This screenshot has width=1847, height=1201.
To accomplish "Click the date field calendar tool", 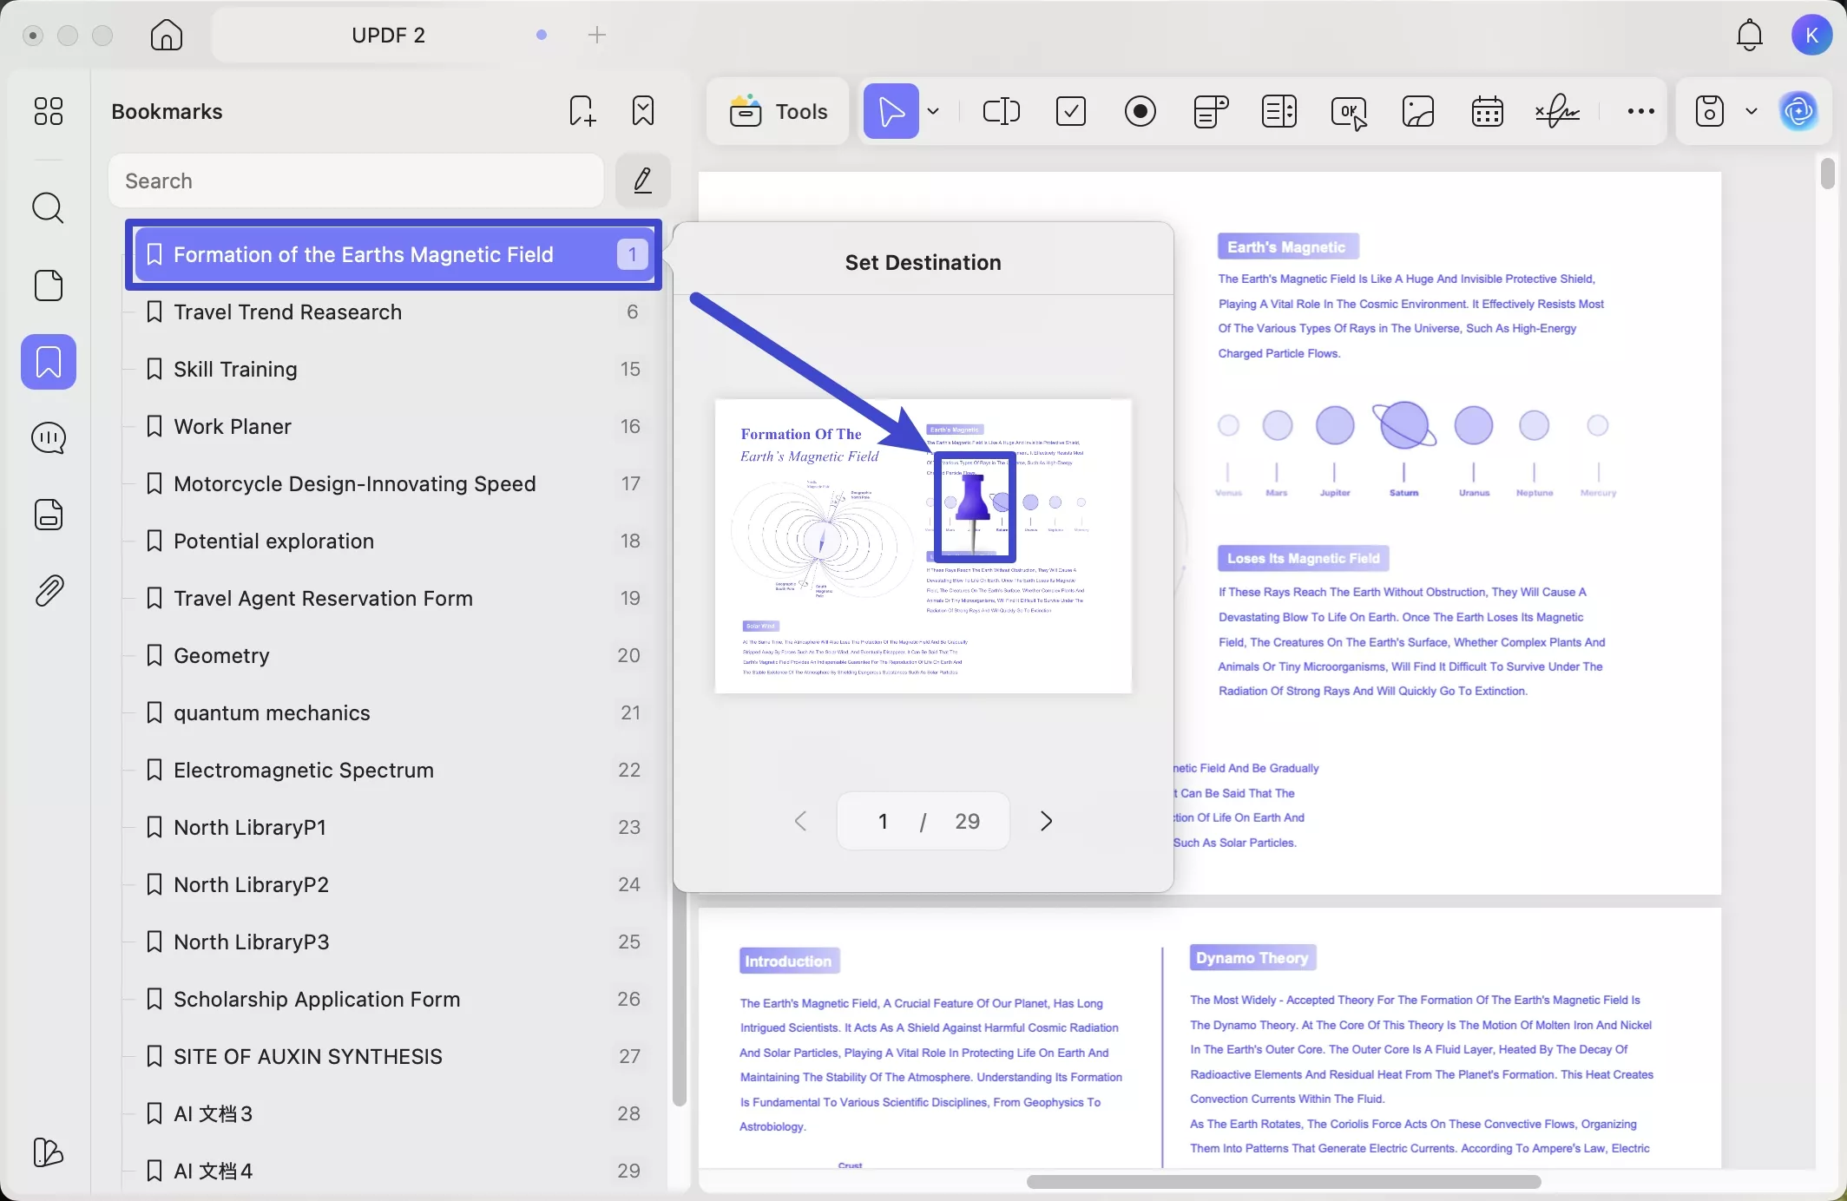I will [x=1487, y=111].
